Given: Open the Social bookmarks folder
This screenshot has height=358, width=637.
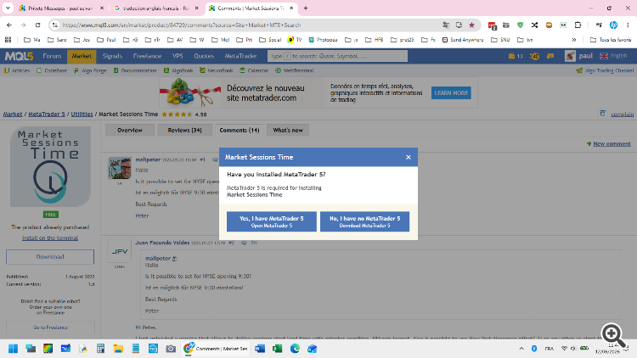Looking at the screenshot, I should (x=270, y=40).
